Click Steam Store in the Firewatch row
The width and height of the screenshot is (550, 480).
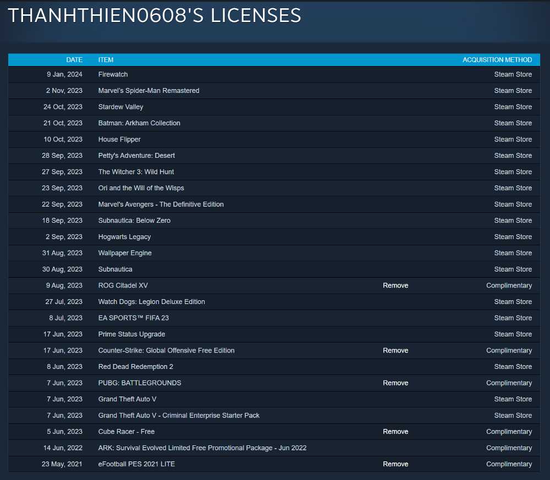(x=513, y=74)
